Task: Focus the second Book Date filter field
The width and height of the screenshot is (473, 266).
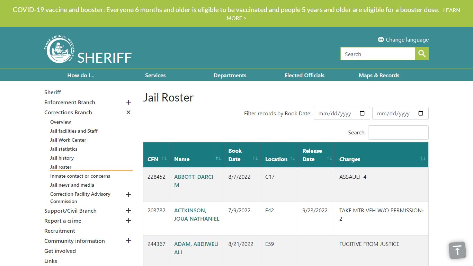Action: [400, 113]
